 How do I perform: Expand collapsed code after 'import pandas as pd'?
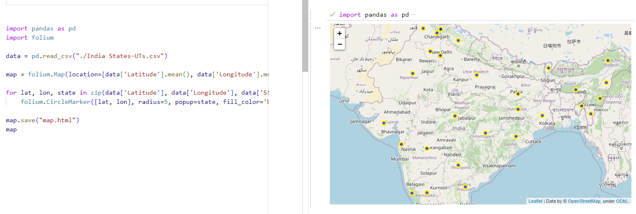(x=414, y=15)
